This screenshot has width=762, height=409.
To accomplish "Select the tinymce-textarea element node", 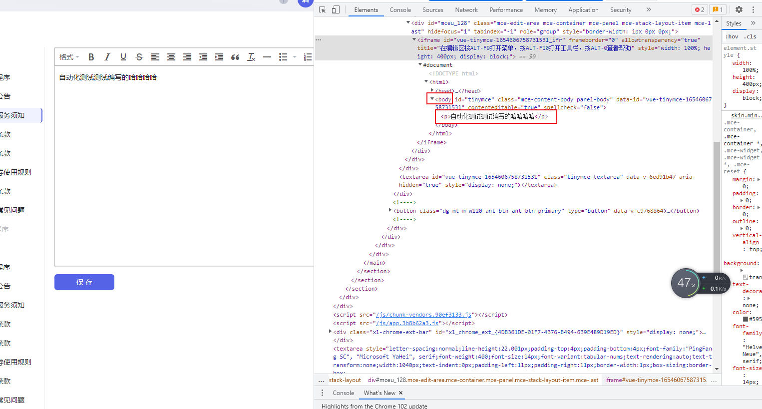I will (x=547, y=181).
